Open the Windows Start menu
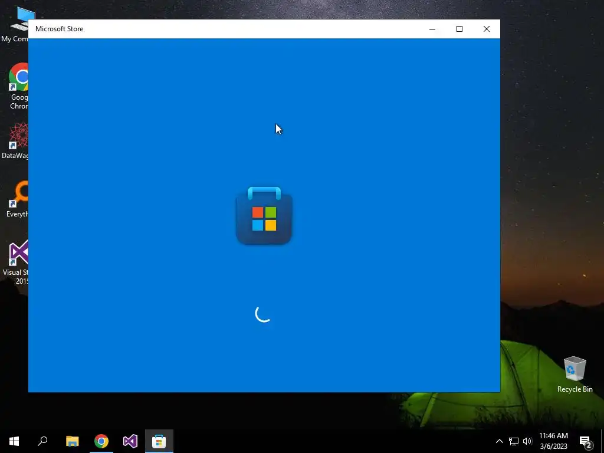604x453 pixels. (x=14, y=441)
